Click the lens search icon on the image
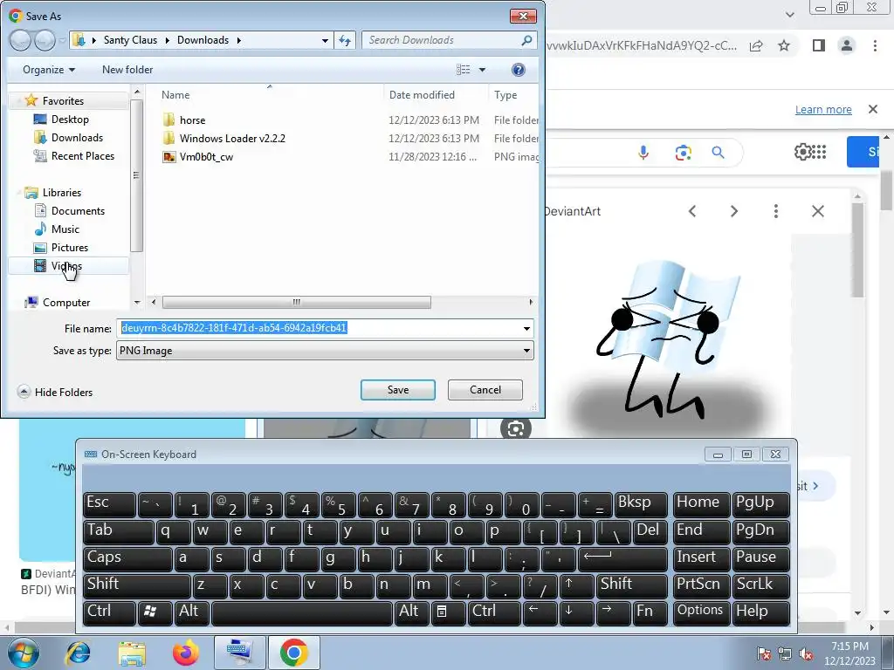 (x=515, y=429)
